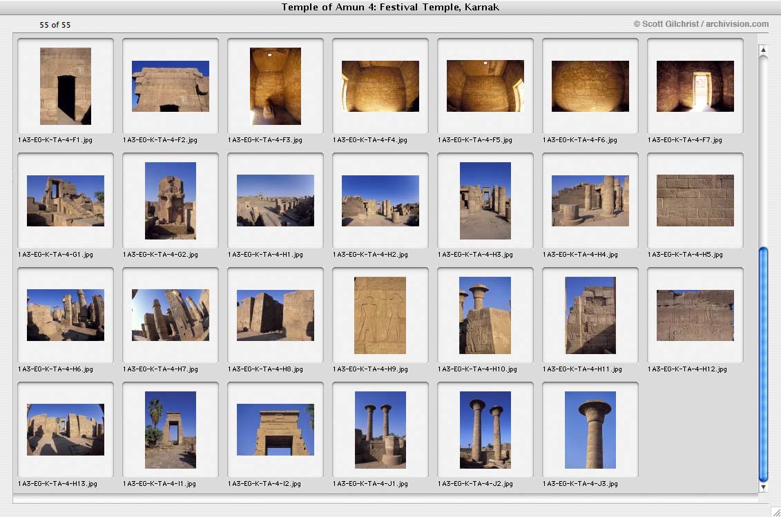Pick the 1A3-EG-K-TA-4-H4.jpg columns thumbnail
Viewport: 781px width, 517px height.
click(x=590, y=201)
